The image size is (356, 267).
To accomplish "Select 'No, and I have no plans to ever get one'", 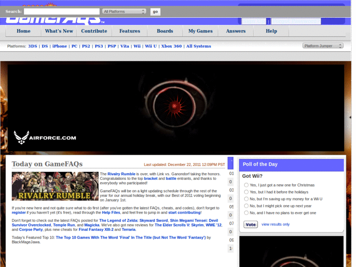I will pyautogui.click(x=246, y=213).
